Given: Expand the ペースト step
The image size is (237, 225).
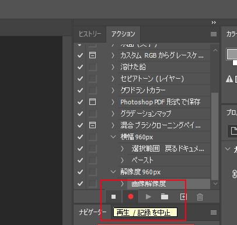Looking at the screenshot, I should (122, 160).
